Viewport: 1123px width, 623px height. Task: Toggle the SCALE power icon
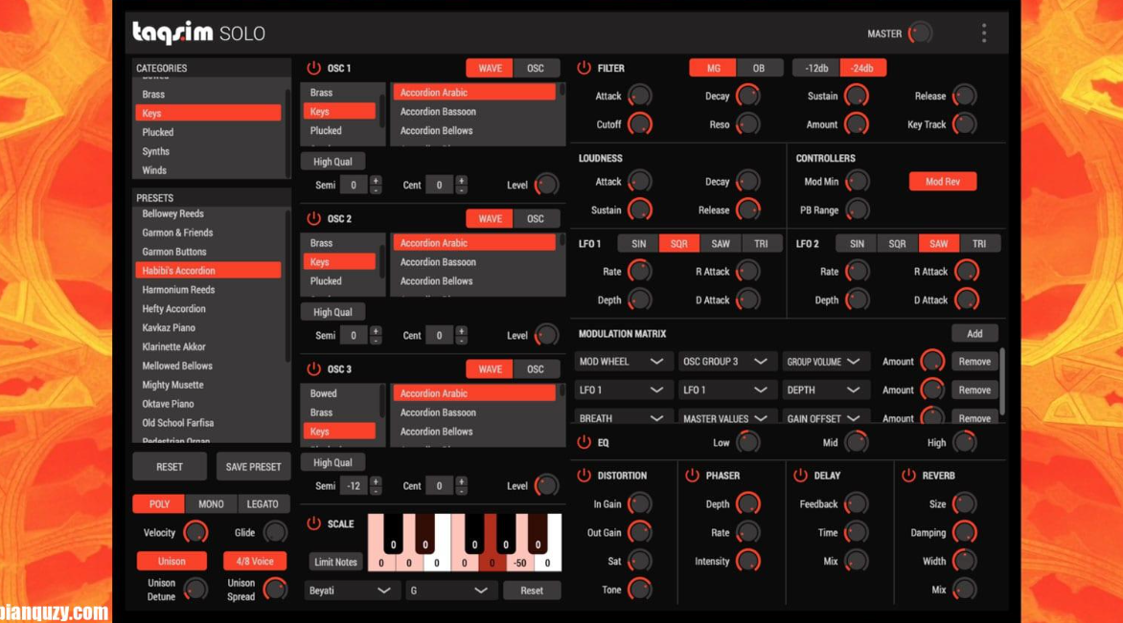coord(313,523)
